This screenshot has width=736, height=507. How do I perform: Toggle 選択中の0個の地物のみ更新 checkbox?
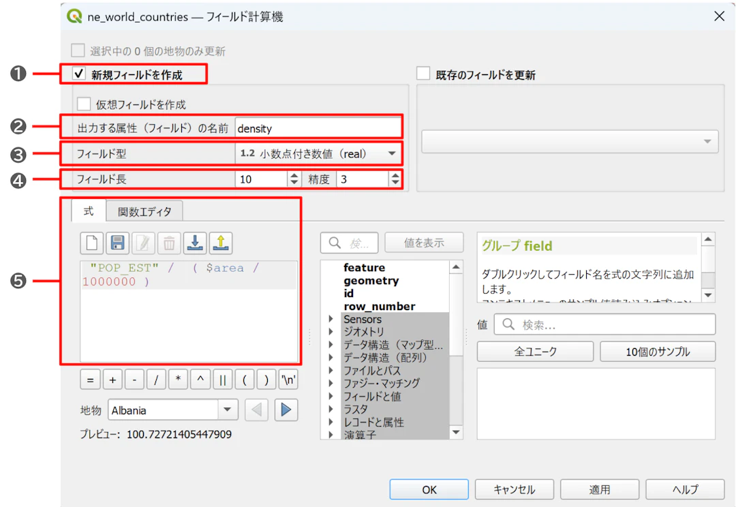point(78,50)
